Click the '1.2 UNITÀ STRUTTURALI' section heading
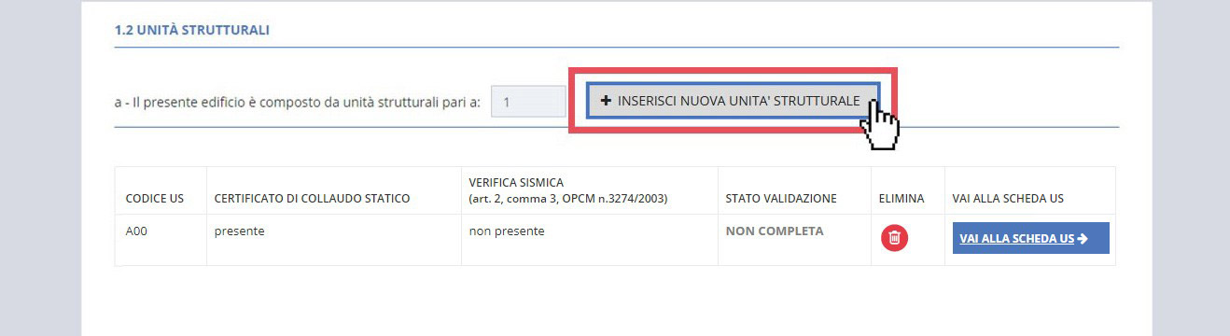The image size is (1230, 336). click(192, 30)
